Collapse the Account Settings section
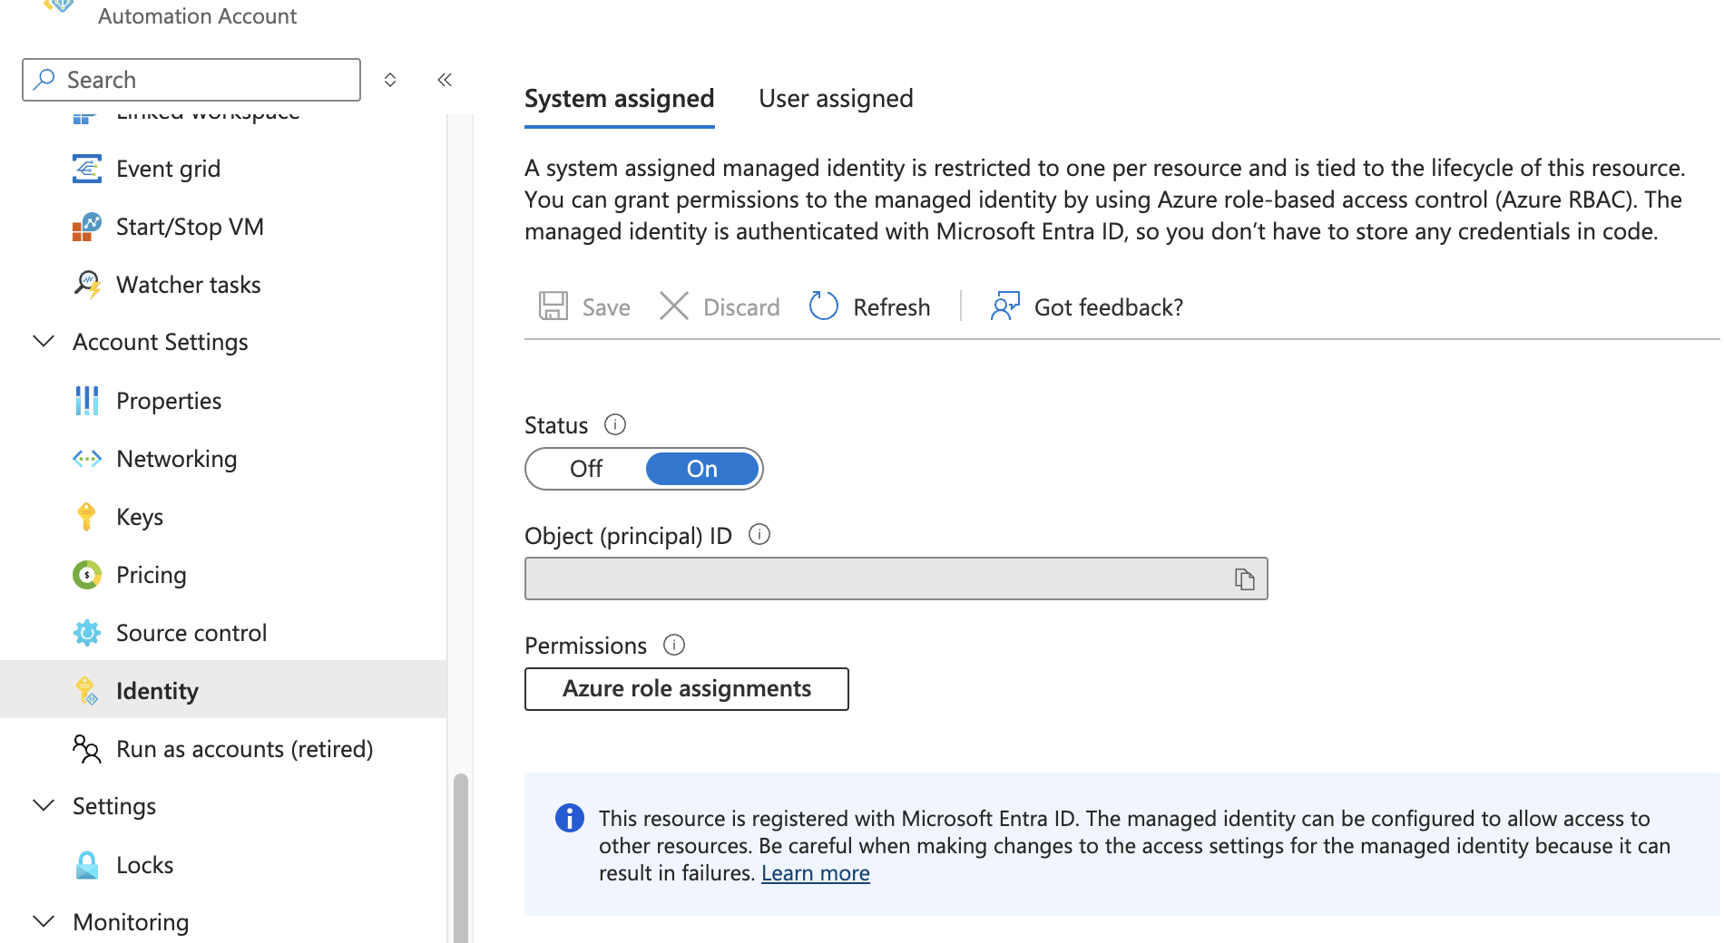The height and width of the screenshot is (943, 1724). pyautogui.click(x=44, y=342)
